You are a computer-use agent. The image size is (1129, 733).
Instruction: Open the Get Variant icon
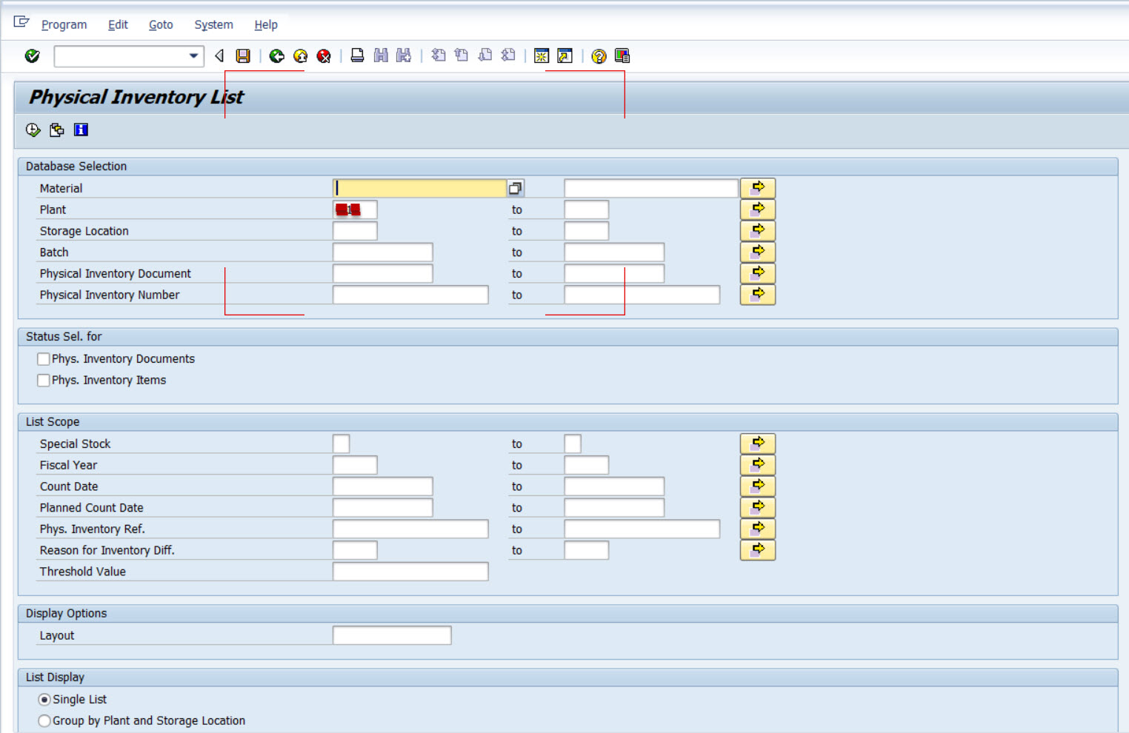tap(56, 130)
